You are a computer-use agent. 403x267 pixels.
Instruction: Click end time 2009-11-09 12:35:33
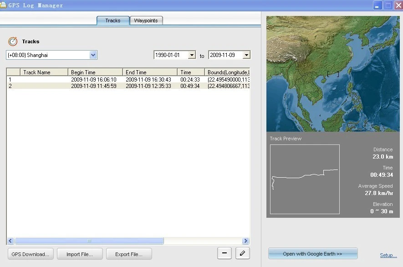pyautogui.click(x=148, y=86)
